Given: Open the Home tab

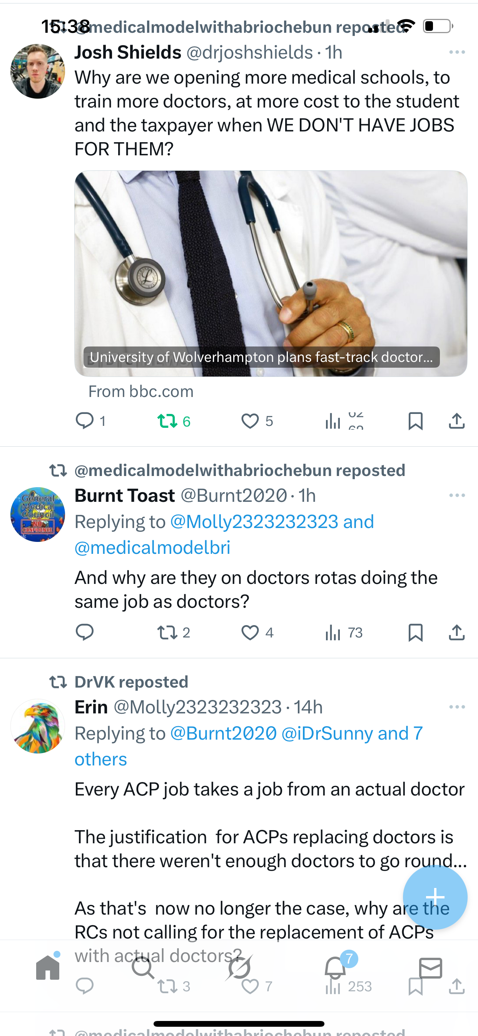Looking at the screenshot, I should click(48, 968).
